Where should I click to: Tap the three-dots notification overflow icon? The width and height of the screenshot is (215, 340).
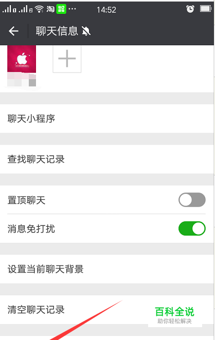coord(72,9)
